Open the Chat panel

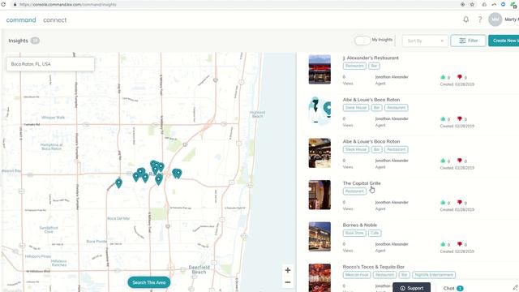[x=453, y=289]
